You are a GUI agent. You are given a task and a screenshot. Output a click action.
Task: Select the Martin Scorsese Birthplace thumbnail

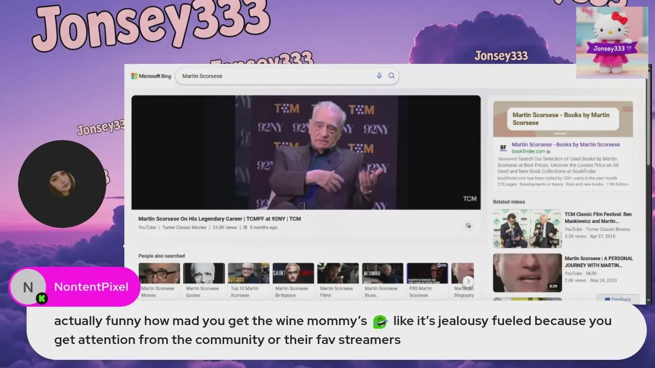(293, 273)
